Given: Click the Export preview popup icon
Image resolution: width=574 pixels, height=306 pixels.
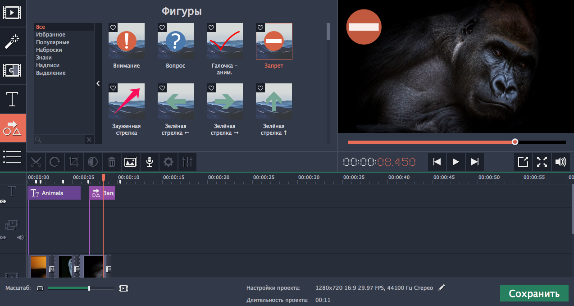Looking at the screenshot, I should pyautogui.click(x=523, y=162).
